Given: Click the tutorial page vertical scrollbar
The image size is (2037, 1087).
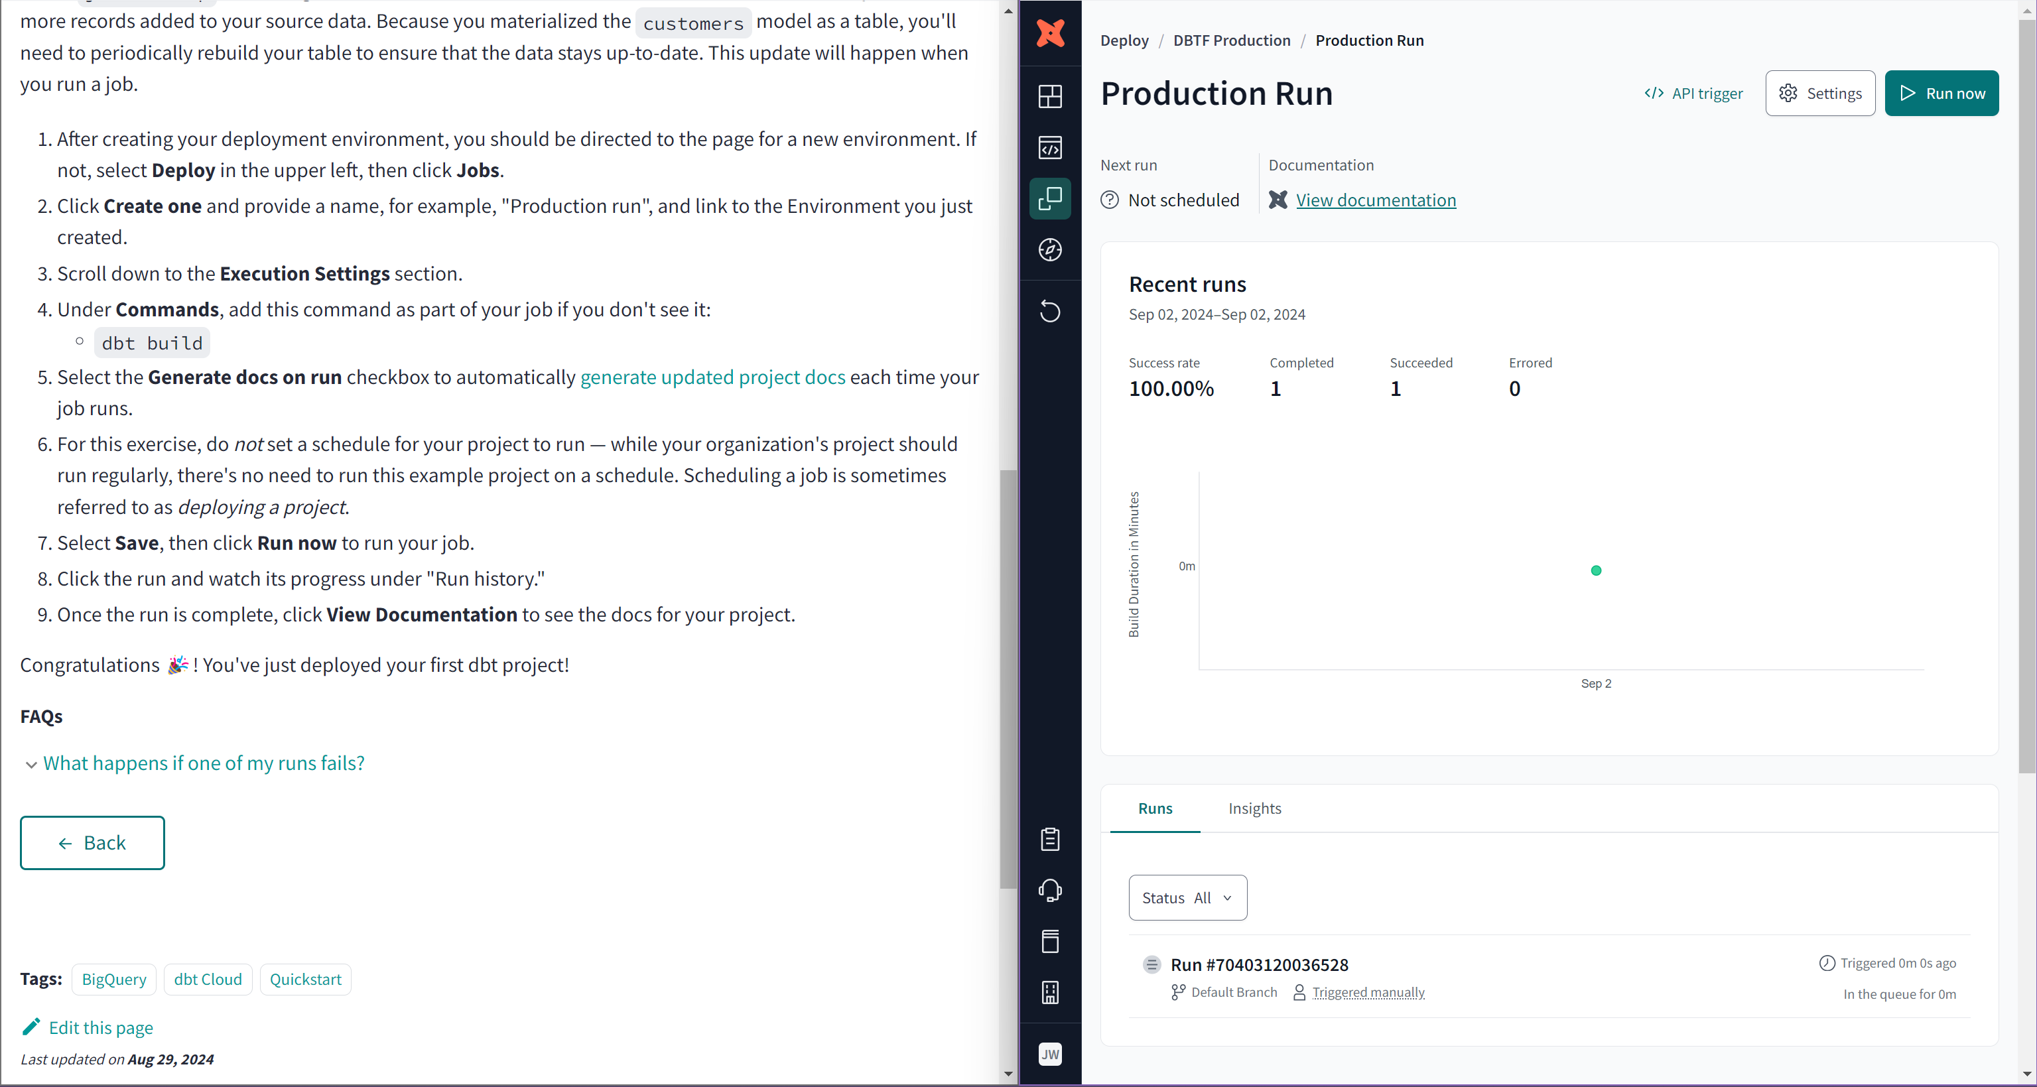Looking at the screenshot, I should click(x=1008, y=679).
